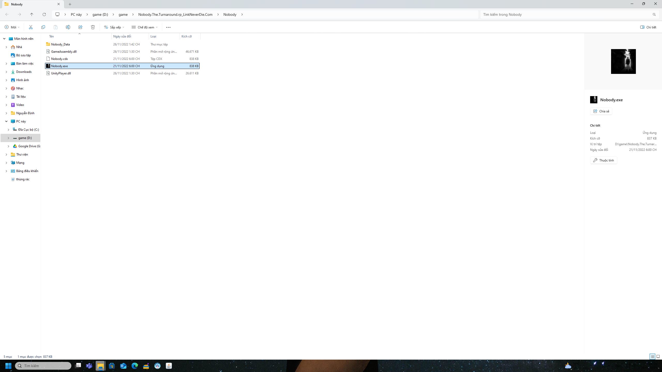Toggle the Chi tiết details pane button
662x372 pixels.
(x=648, y=27)
